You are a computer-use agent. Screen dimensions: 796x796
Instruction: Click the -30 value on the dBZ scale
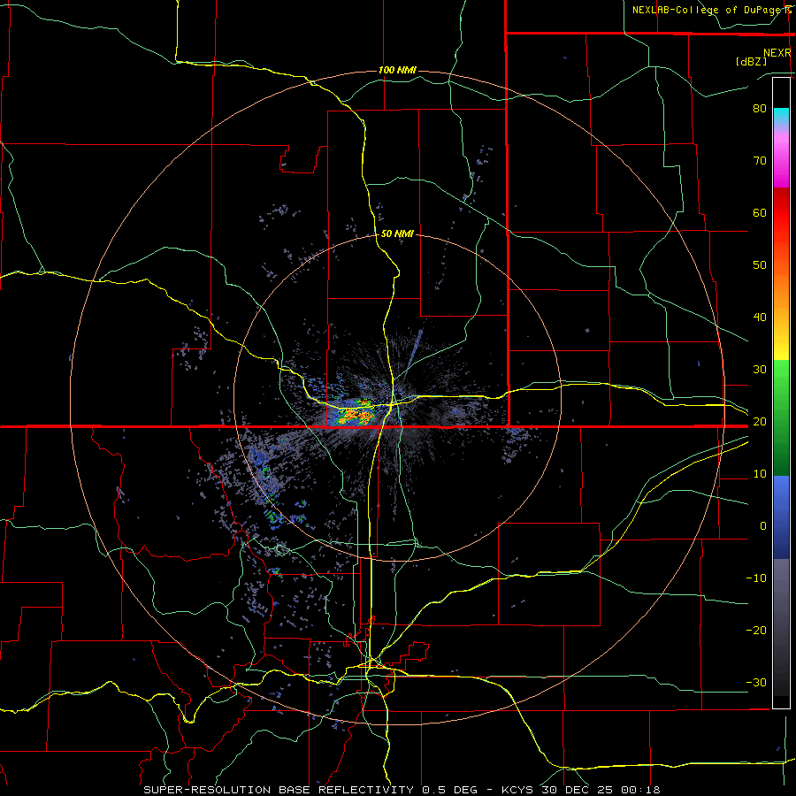(756, 682)
